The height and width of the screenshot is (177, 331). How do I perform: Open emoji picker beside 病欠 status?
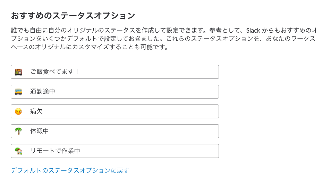click(18, 111)
